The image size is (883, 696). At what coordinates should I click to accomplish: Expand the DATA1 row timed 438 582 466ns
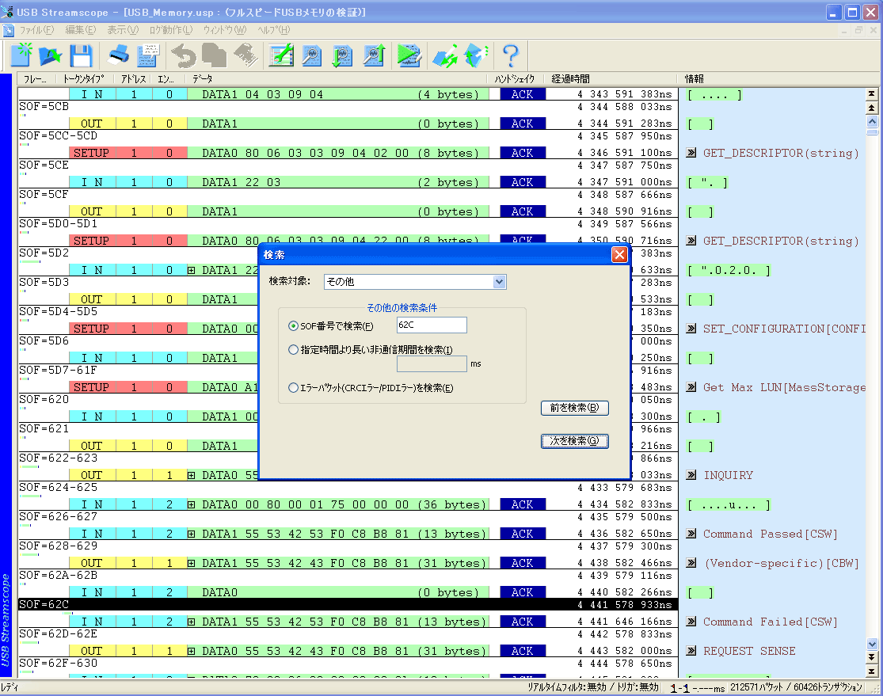click(192, 563)
